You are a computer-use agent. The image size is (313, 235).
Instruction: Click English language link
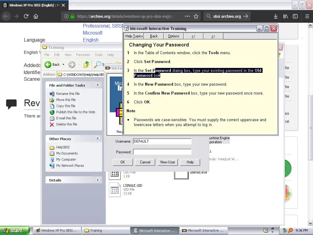click(x=90, y=40)
